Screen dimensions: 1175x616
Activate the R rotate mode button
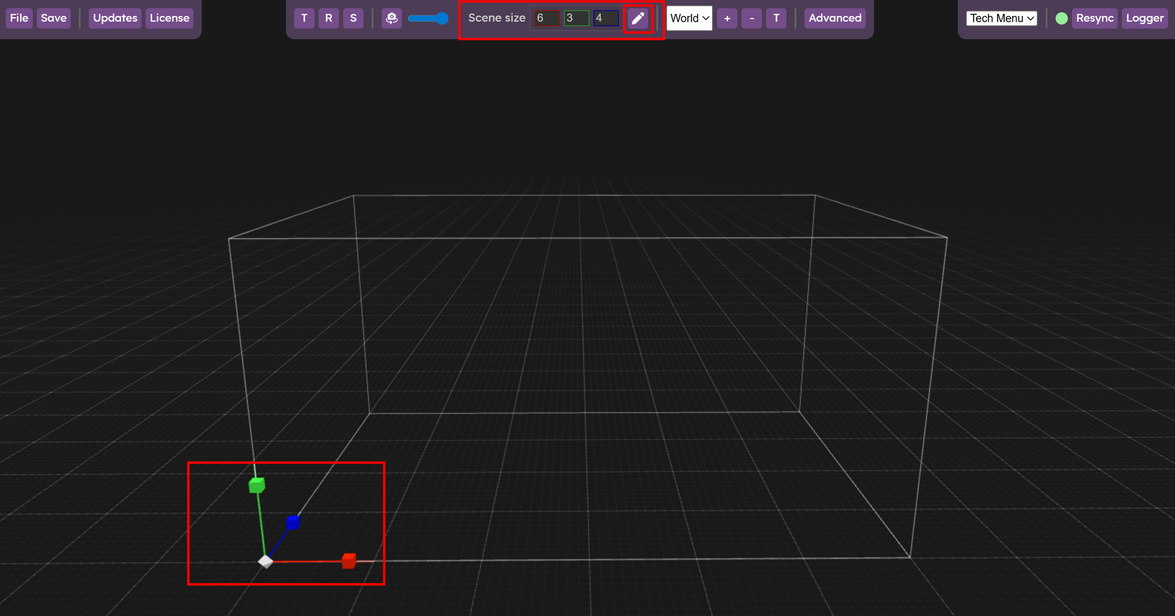coord(329,18)
